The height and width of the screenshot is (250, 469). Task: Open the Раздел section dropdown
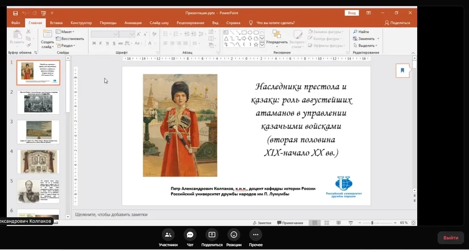pos(65,46)
